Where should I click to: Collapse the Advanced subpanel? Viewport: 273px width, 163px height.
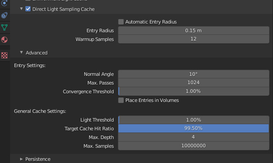(x=21, y=52)
